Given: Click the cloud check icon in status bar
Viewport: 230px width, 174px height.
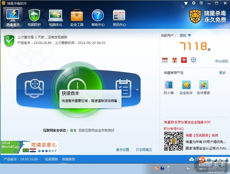Looking at the screenshot, I should (x=191, y=159).
